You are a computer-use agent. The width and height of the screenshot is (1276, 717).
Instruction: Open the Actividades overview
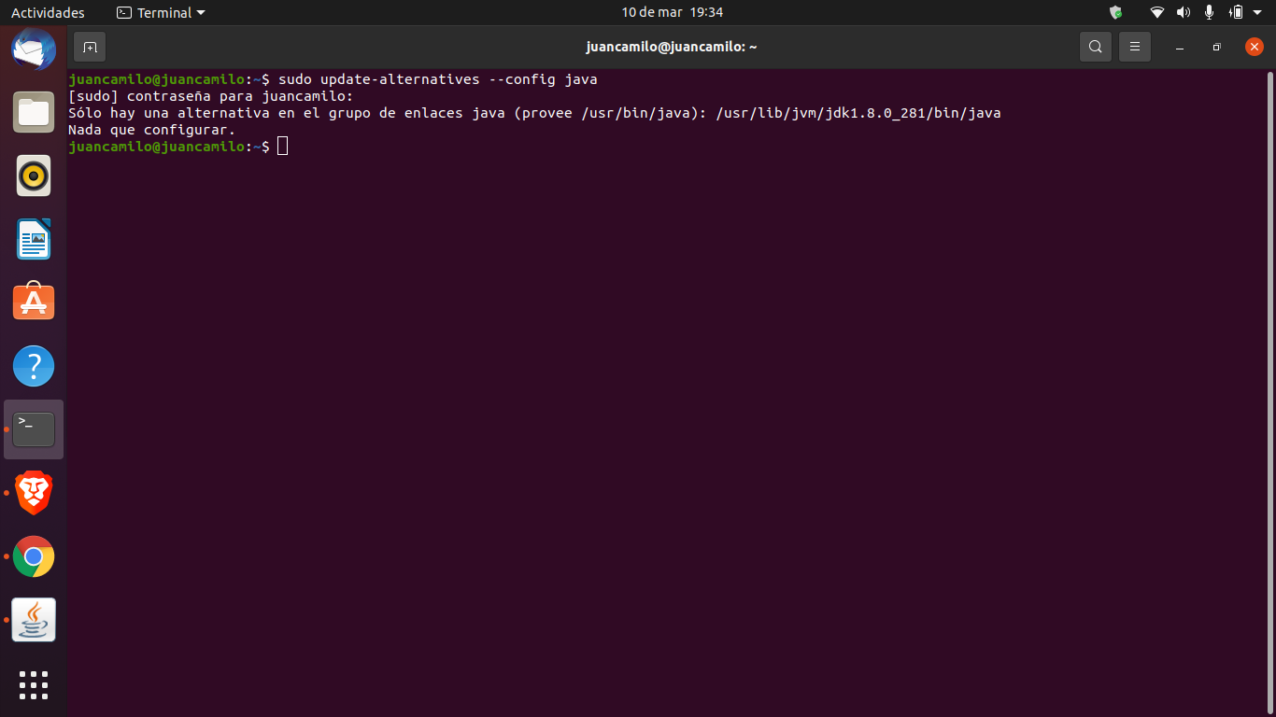48,12
